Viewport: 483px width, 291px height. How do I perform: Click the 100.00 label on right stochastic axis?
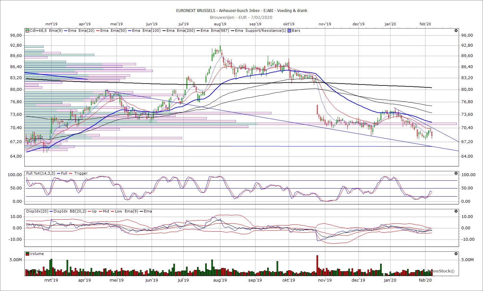coord(468,175)
